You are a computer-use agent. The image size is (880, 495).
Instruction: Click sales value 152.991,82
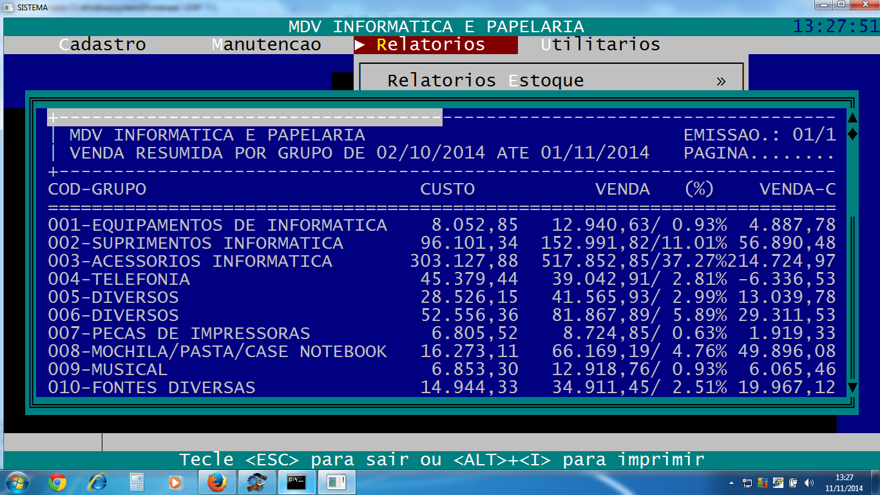596,244
